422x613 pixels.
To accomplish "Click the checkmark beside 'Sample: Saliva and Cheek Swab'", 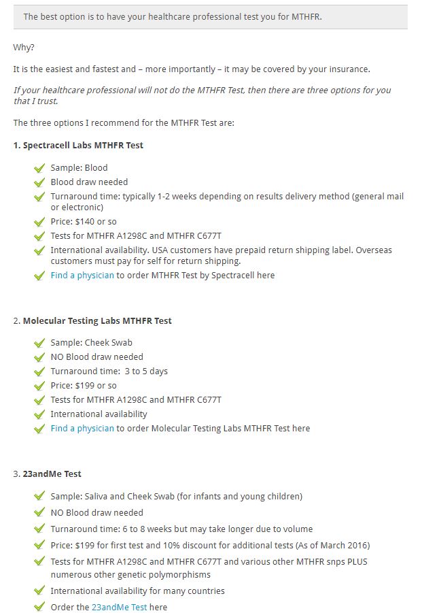I will pyautogui.click(x=39, y=497).
